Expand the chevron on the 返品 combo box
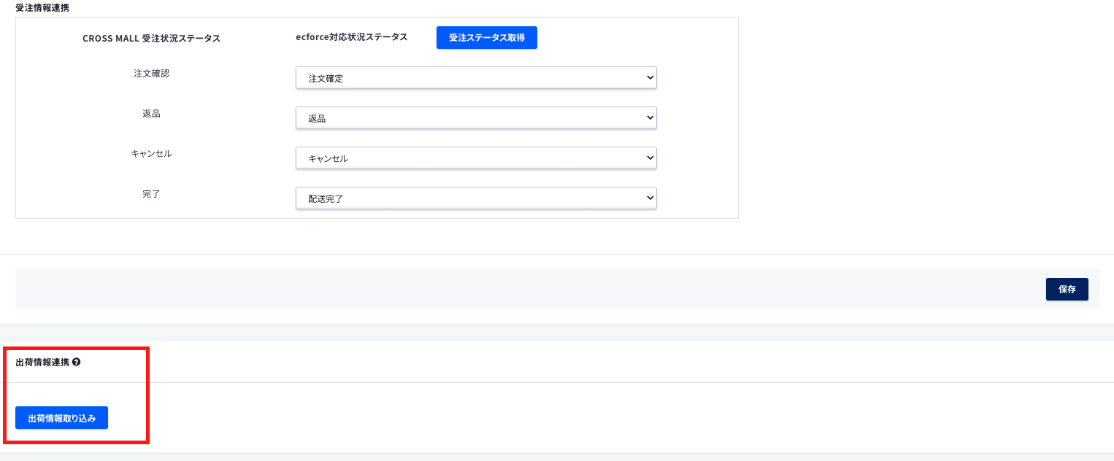Viewport: 1114px width, 461px height. 648,117
